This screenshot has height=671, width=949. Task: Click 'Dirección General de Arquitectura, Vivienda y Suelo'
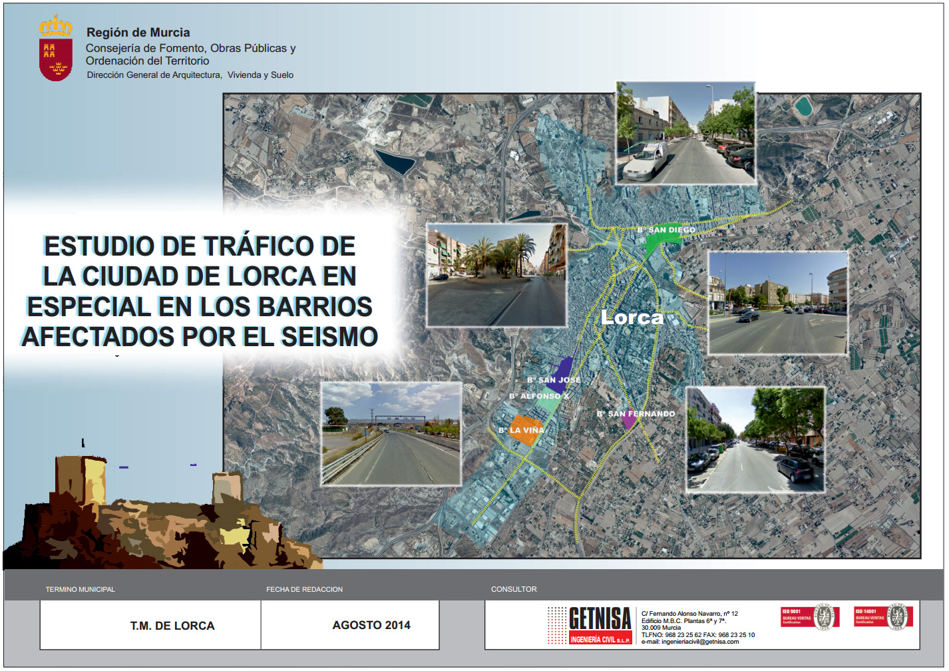(190, 75)
